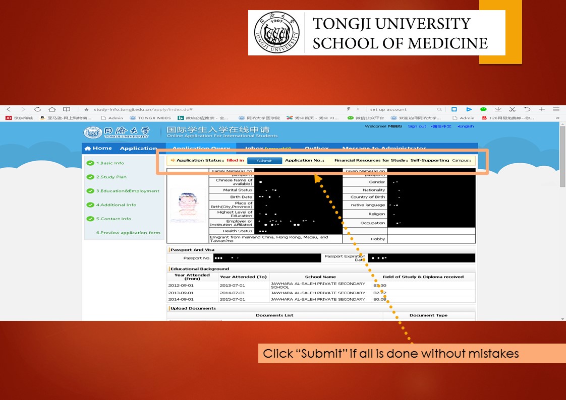
Task: Click the green check next to Study Plan
Action: click(x=90, y=177)
